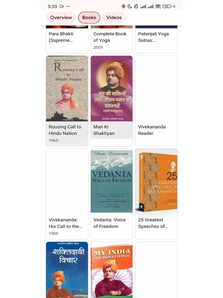Open My India The India Eternal cover
The image size is (223, 298).
point(112,270)
